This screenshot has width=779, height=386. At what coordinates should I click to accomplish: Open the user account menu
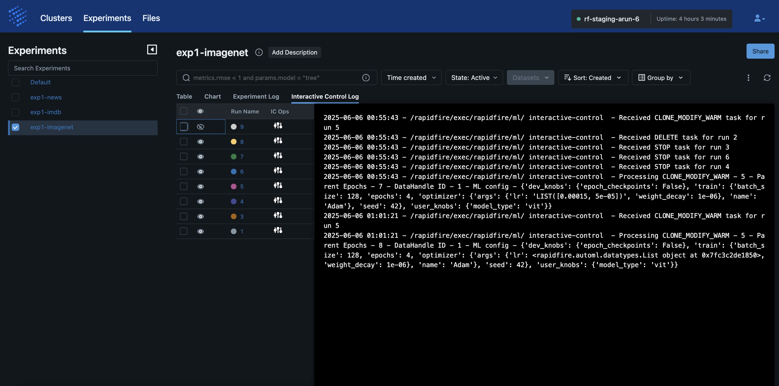coord(759,18)
